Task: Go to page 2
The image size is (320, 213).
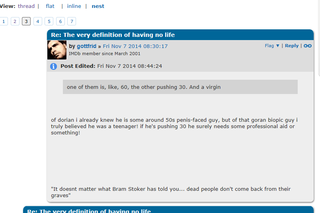Action: point(15,21)
